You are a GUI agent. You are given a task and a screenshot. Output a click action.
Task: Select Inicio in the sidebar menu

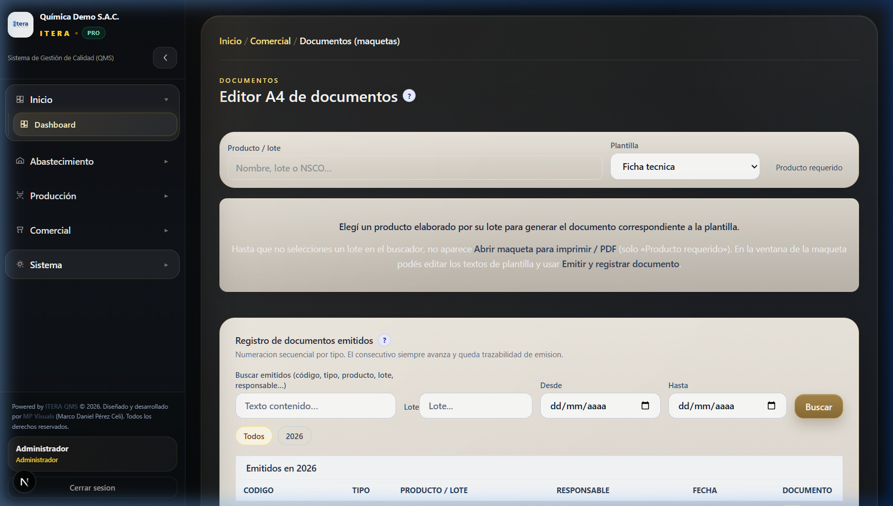[x=93, y=99]
